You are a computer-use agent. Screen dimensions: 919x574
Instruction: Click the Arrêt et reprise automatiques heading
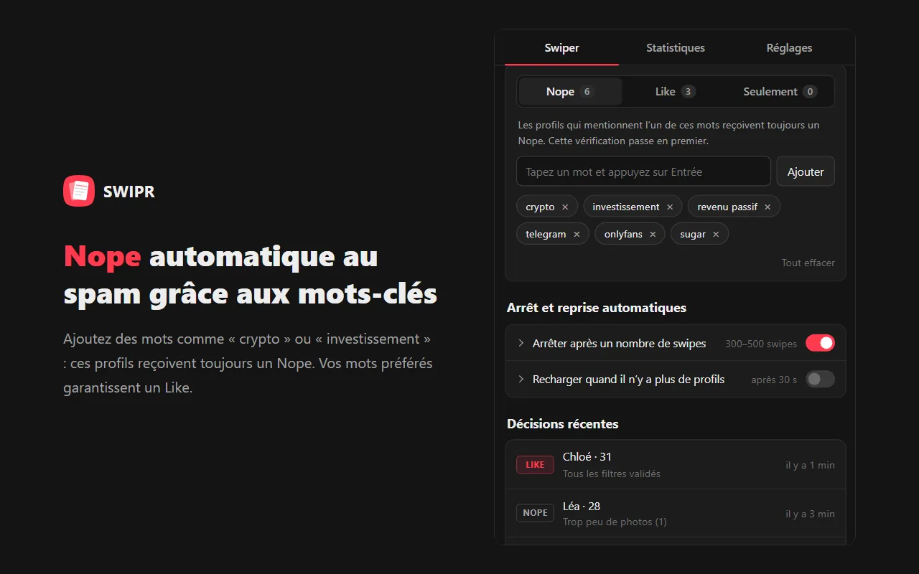(x=597, y=307)
